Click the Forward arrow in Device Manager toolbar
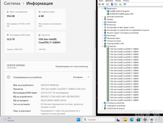 (103, 4)
